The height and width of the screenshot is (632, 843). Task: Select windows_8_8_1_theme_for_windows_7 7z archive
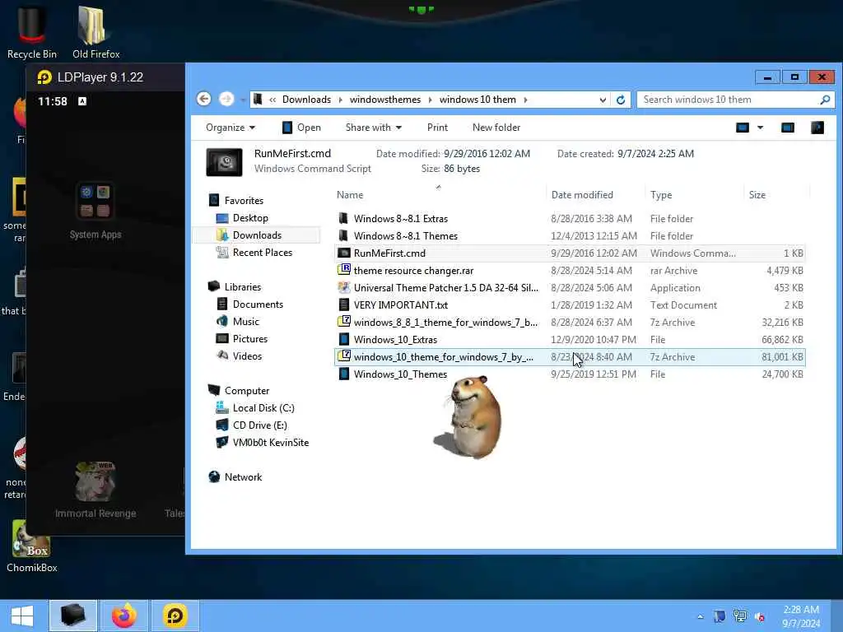click(x=570, y=322)
